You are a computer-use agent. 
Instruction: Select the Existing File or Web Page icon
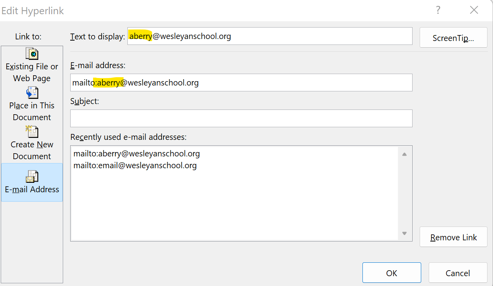(32, 53)
